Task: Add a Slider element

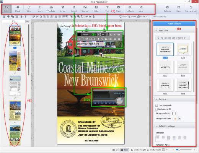Action: coord(96,9)
